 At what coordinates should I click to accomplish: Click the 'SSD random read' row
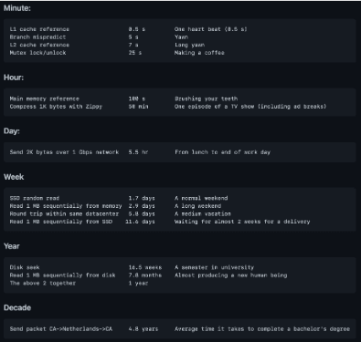[35, 198]
